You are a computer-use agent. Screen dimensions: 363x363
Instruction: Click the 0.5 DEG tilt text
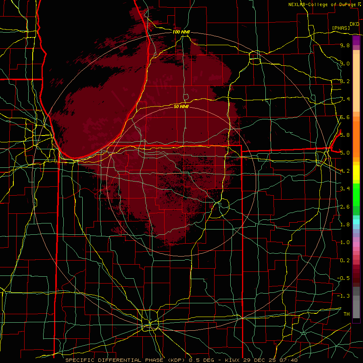[200, 360]
